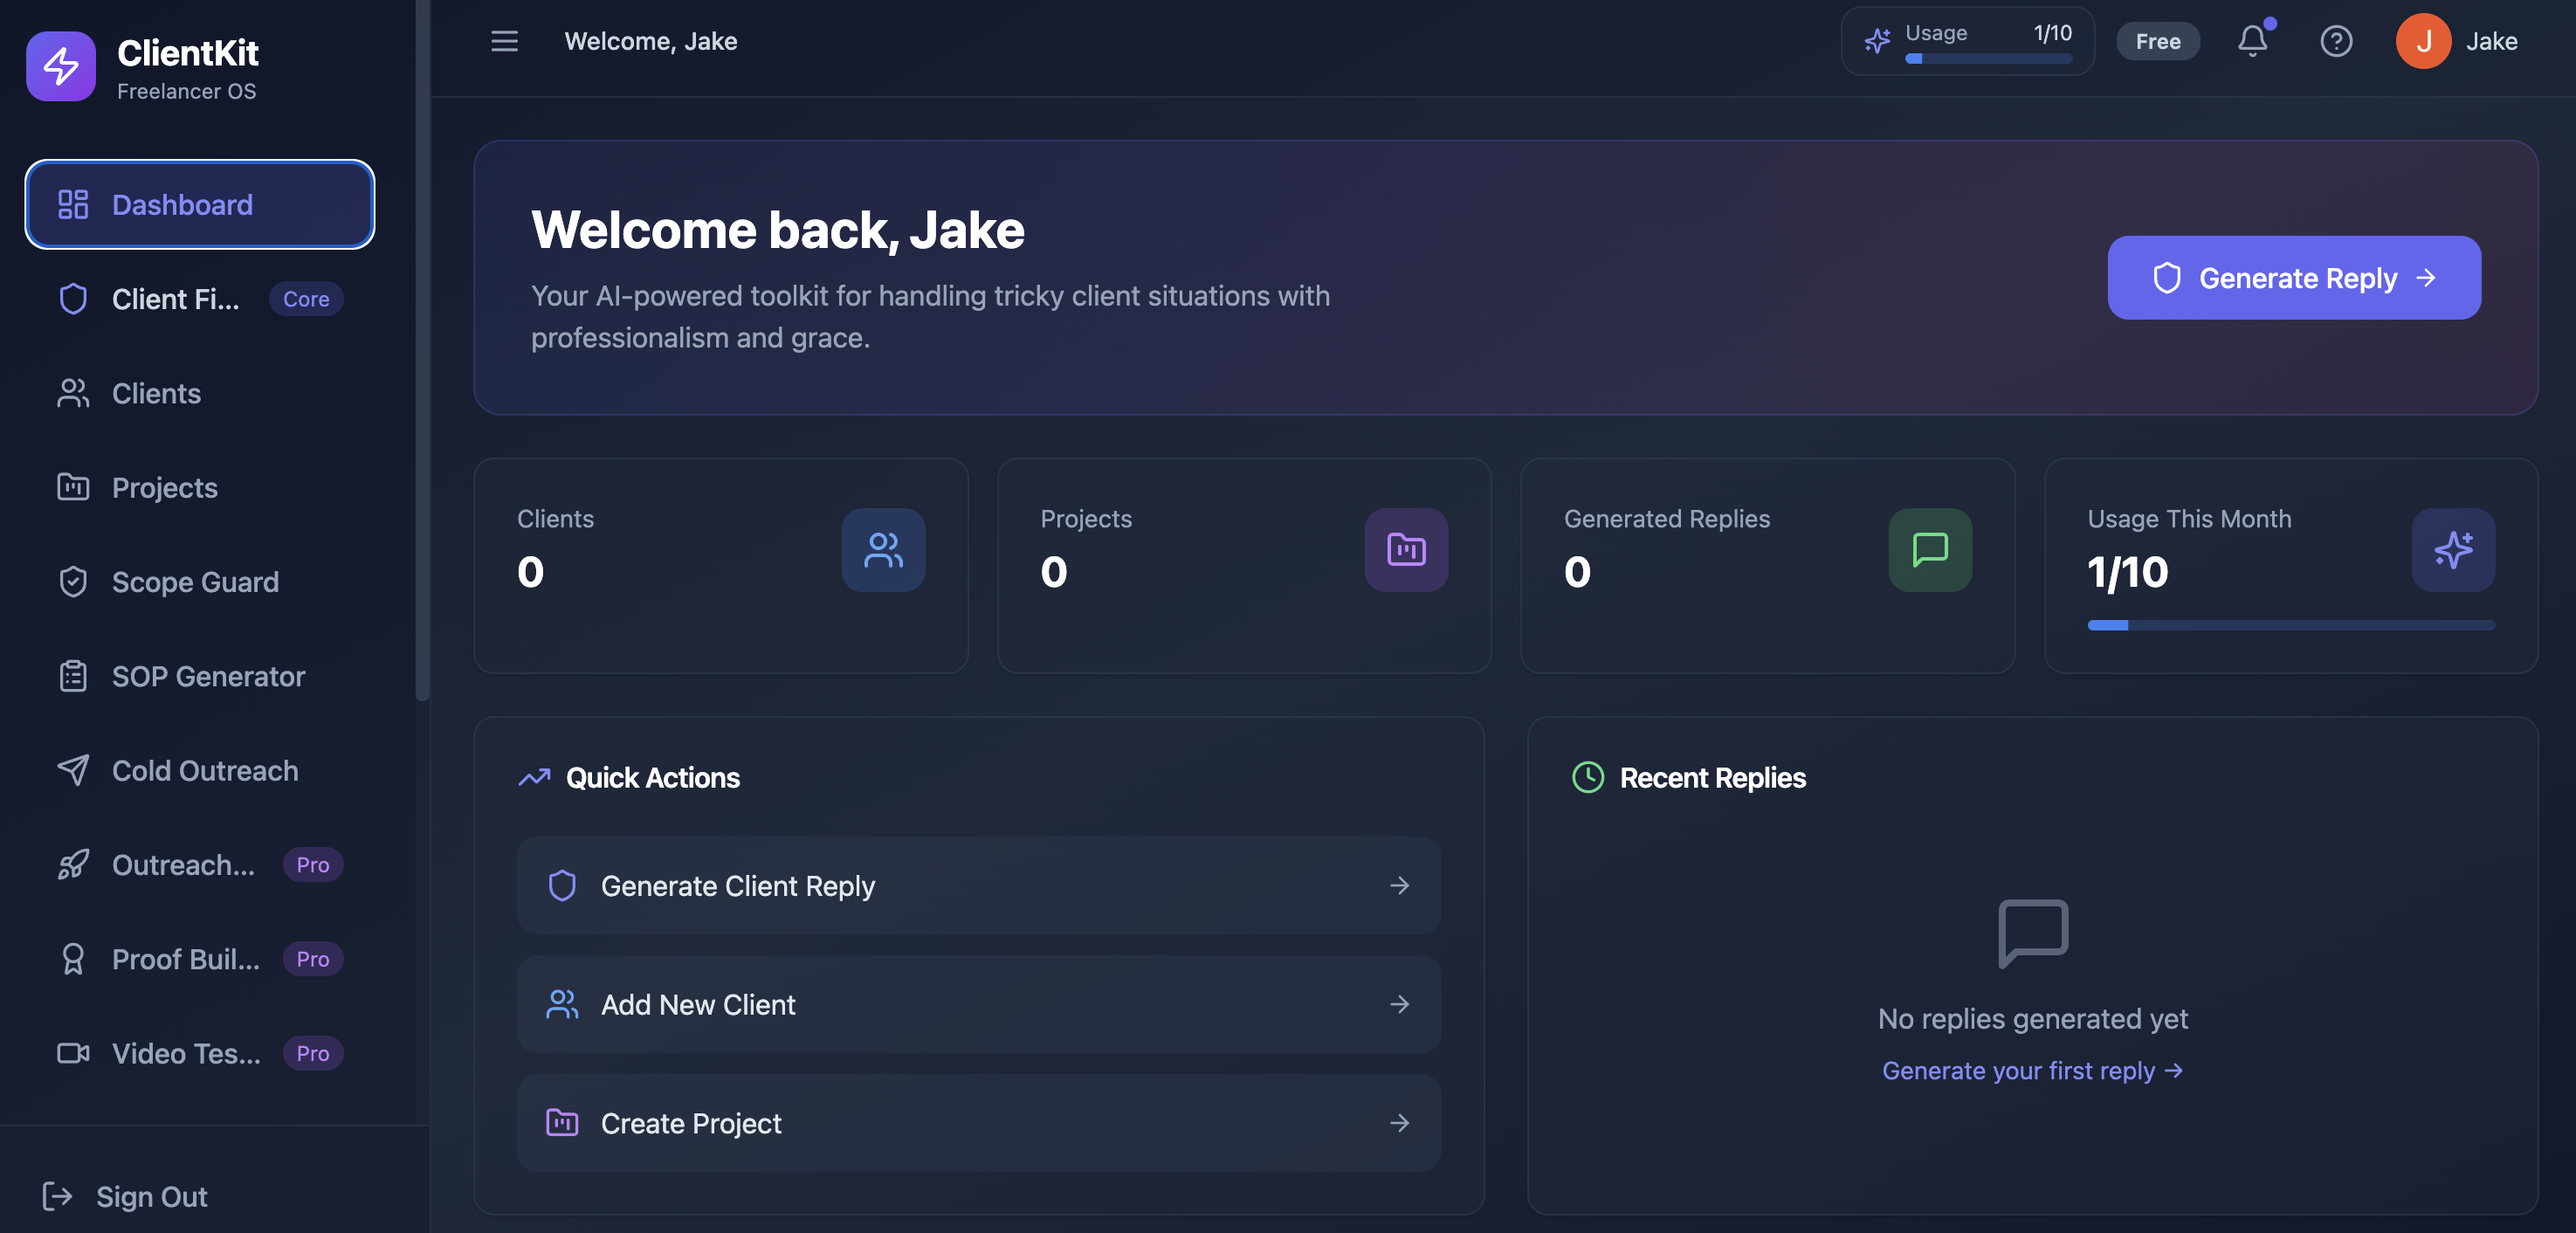Open Proof Builder badge icon

[x=72, y=958]
